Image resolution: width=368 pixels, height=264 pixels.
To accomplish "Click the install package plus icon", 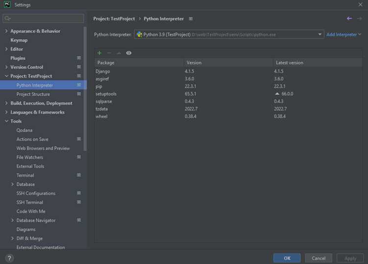I will click(x=99, y=53).
